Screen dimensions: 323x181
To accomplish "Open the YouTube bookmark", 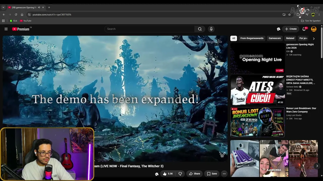I will pos(25,21).
